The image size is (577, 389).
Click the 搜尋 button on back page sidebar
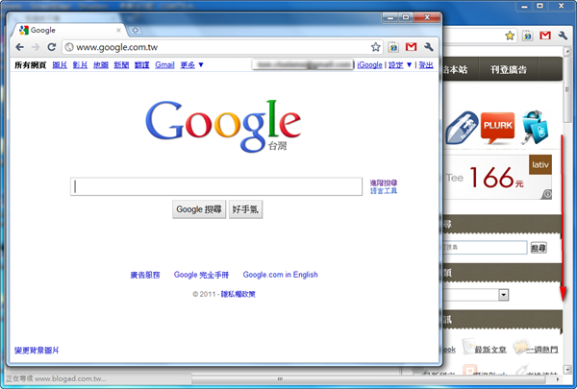(x=539, y=248)
